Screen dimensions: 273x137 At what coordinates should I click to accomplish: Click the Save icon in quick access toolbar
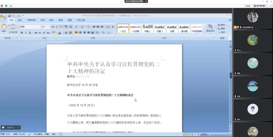9,16
